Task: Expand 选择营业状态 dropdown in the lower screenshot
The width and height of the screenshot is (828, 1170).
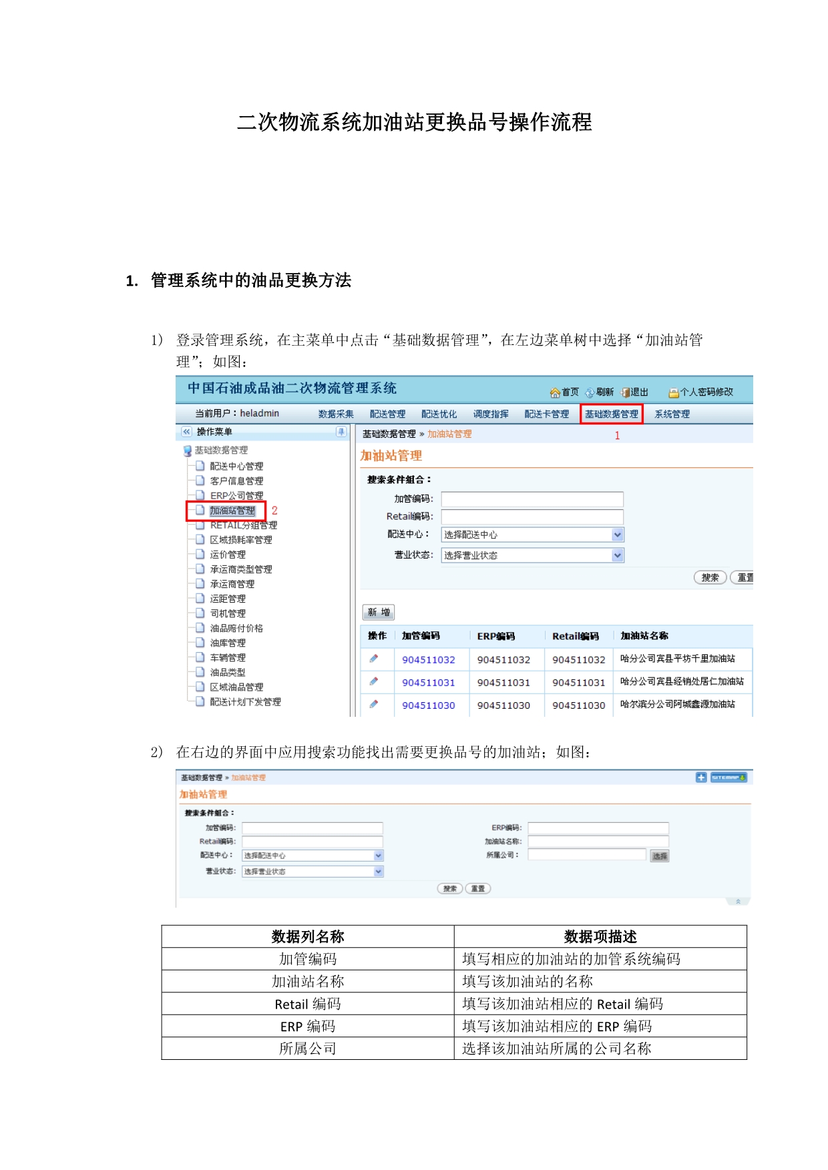Action: pos(379,872)
